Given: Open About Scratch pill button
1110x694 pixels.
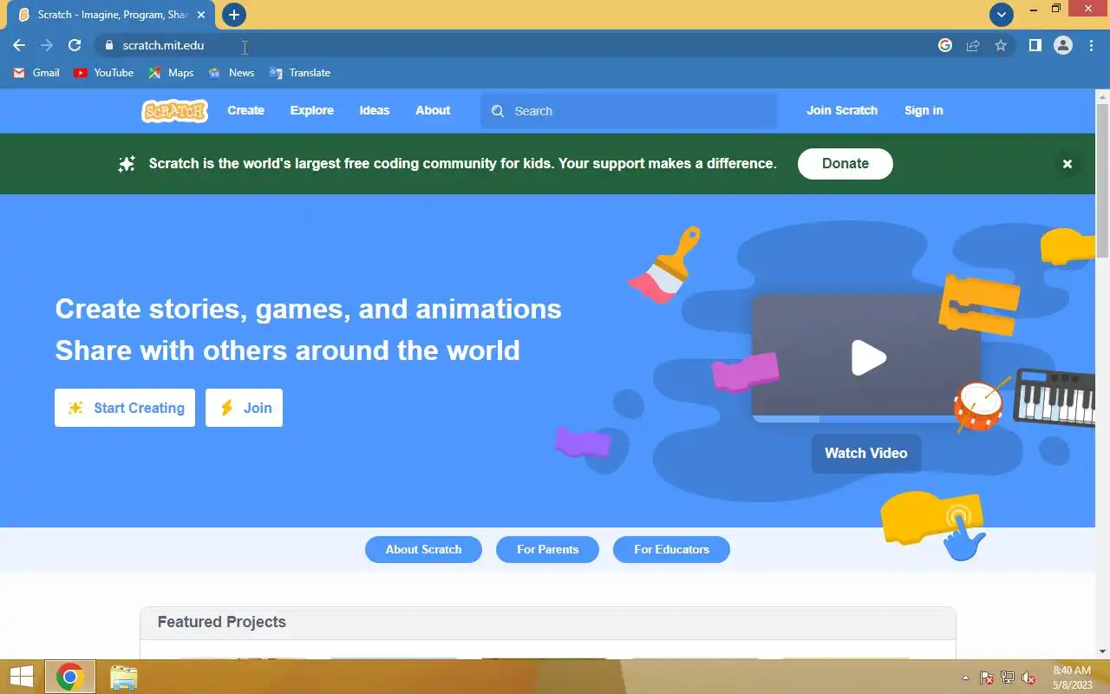Looking at the screenshot, I should [423, 549].
